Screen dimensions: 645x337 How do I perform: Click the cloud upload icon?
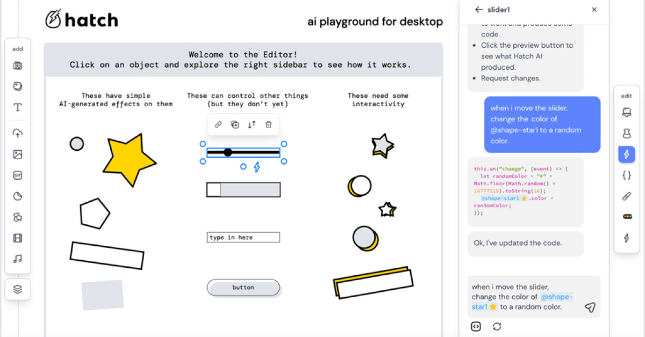(x=18, y=133)
